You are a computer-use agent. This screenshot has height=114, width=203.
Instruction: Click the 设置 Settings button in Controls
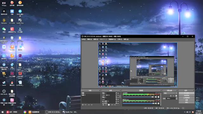[x=187, y=100]
